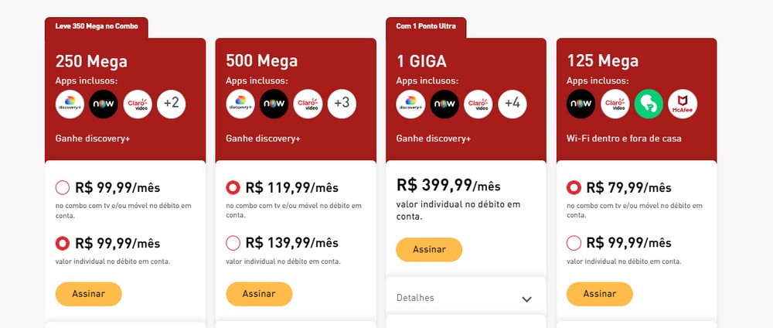773x328 pixels.
Task: Click Com 1 Ponto Ultra tab
Action: [x=426, y=26]
